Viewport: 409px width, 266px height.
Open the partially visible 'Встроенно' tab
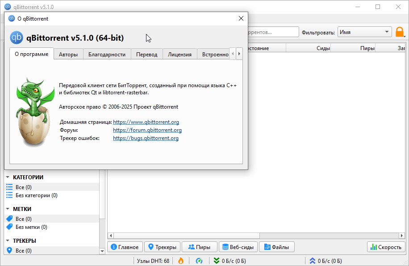(x=213, y=54)
